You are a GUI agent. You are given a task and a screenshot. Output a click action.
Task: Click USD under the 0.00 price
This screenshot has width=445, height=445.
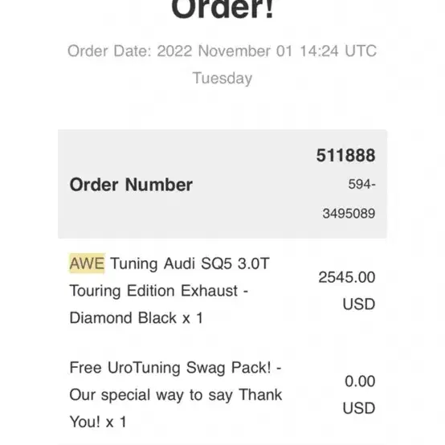coord(359,408)
